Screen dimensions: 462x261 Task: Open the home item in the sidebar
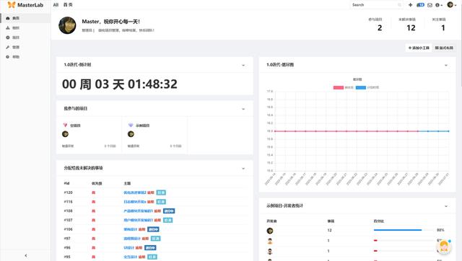pos(25,18)
